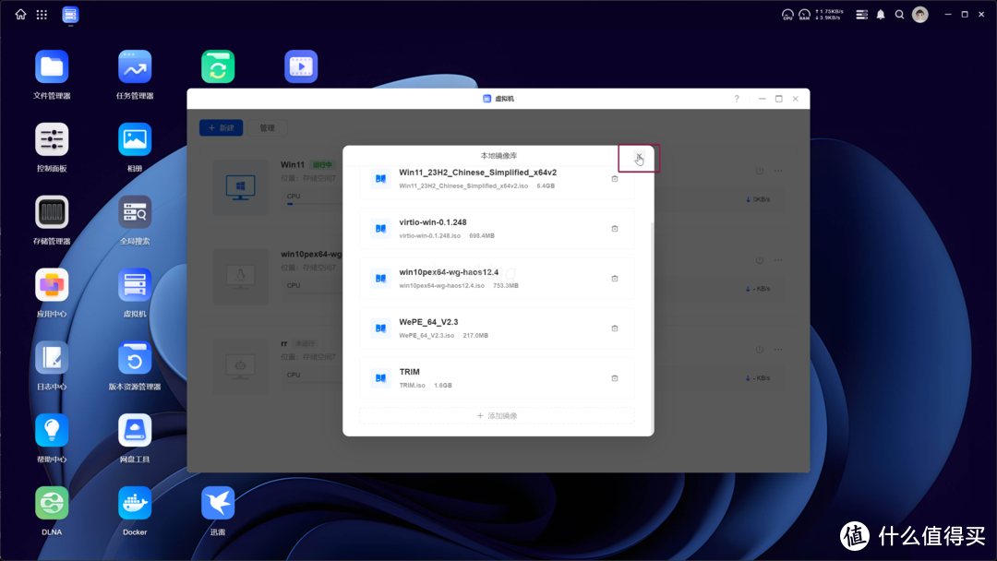Delete the Win11_23H2_Chinese_Simplified image
The image size is (997, 561).
pyautogui.click(x=615, y=179)
